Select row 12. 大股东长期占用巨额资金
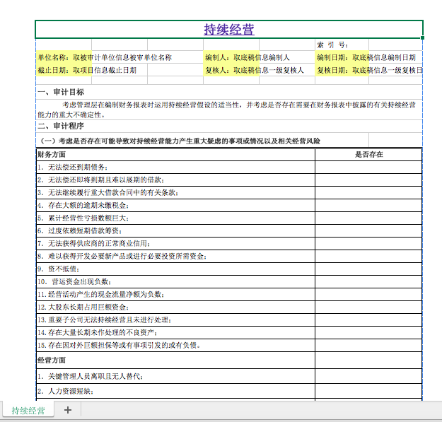Viewport: 442px width, 422px height. point(175,307)
